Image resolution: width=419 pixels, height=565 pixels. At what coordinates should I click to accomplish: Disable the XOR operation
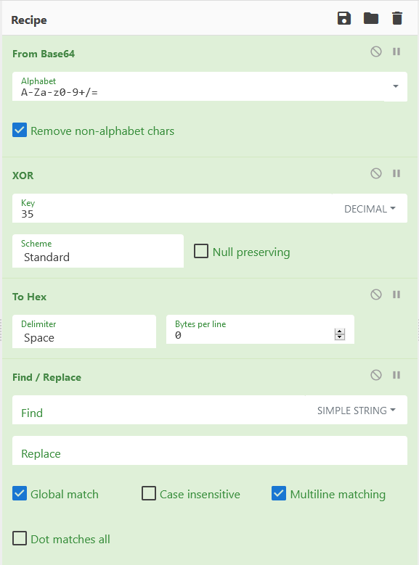[376, 173]
